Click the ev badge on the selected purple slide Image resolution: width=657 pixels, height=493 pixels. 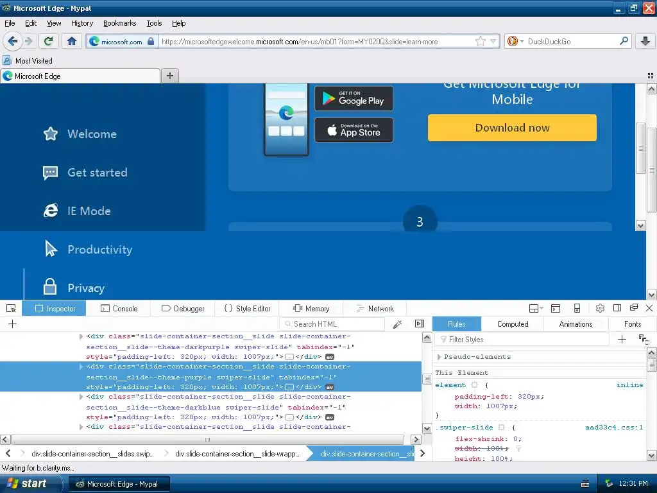tap(330, 387)
